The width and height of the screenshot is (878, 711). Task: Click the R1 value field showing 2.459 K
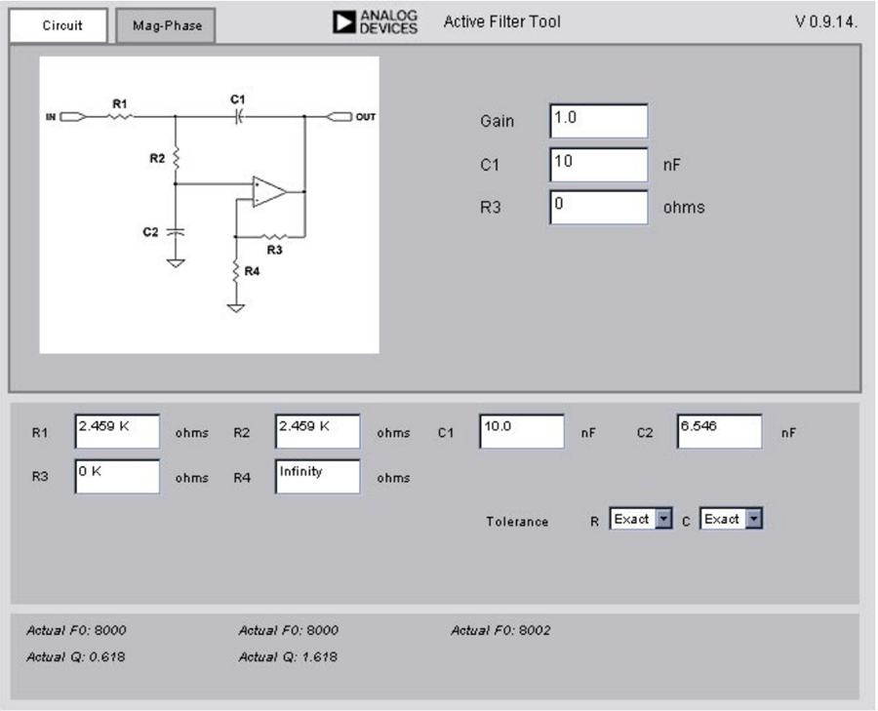[117, 431]
